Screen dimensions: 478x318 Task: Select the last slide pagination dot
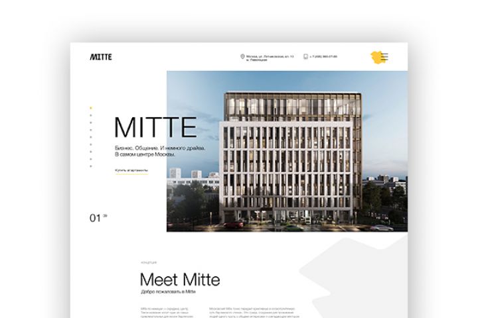click(91, 166)
